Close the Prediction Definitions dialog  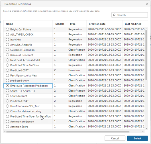147,4
